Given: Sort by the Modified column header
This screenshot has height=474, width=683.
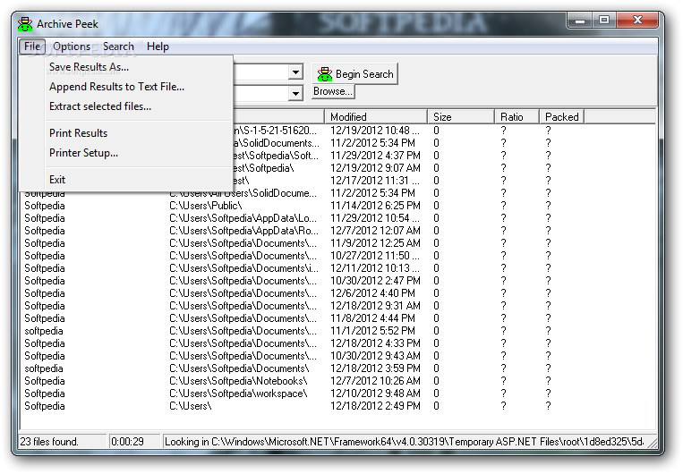Looking at the screenshot, I should point(375,116).
